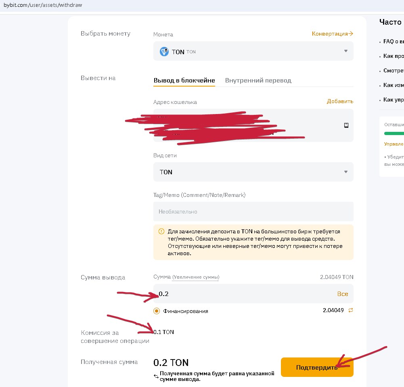This screenshot has height=387, width=404.
Task: Select the Финансирования radio button
Action: 157,311
